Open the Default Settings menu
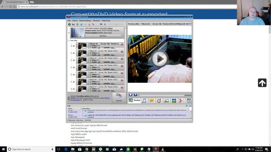This screenshot has width=271, height=152. click(x=85, y=21)
